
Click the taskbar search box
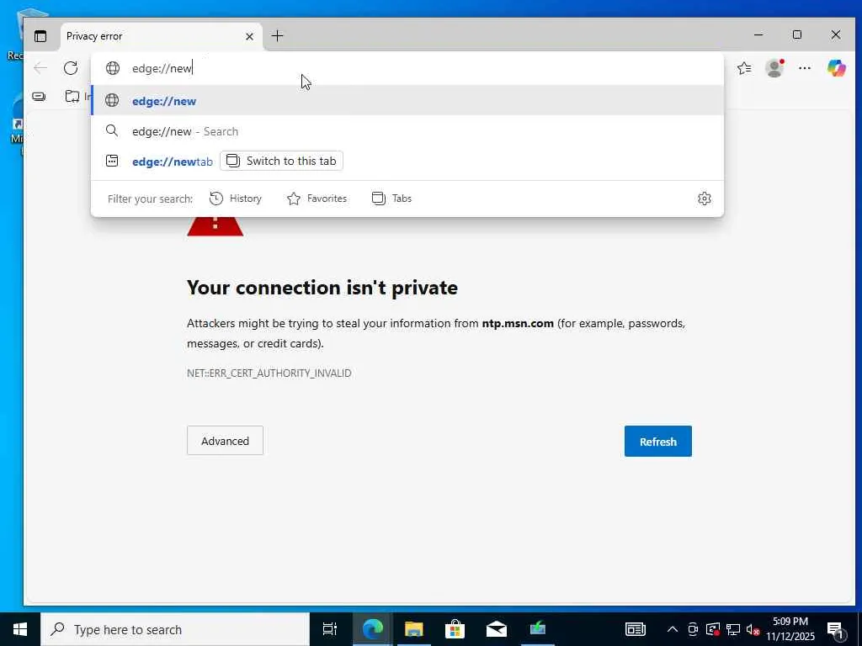pos(175,629)
